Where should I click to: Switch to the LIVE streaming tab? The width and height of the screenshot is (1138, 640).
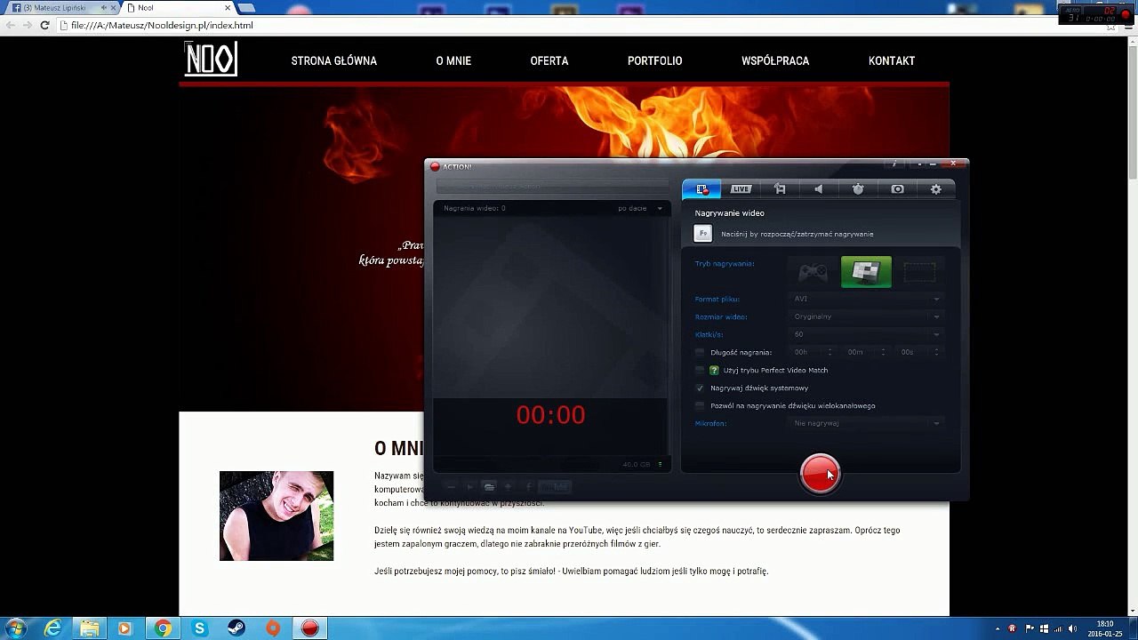[x=741, y=188]
